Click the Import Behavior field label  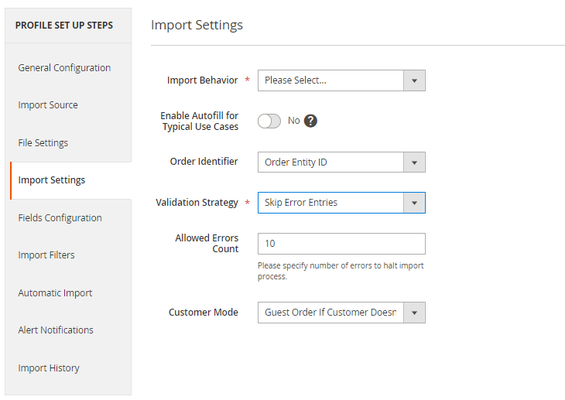pyautogui.click(x=203, y=80)
